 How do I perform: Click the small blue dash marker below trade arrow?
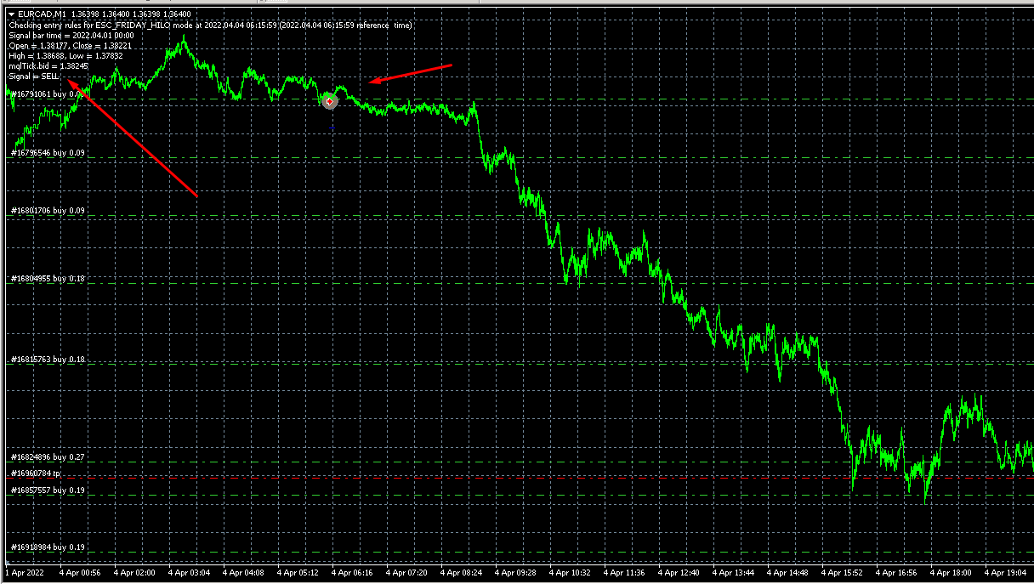[x=332, y=128]
